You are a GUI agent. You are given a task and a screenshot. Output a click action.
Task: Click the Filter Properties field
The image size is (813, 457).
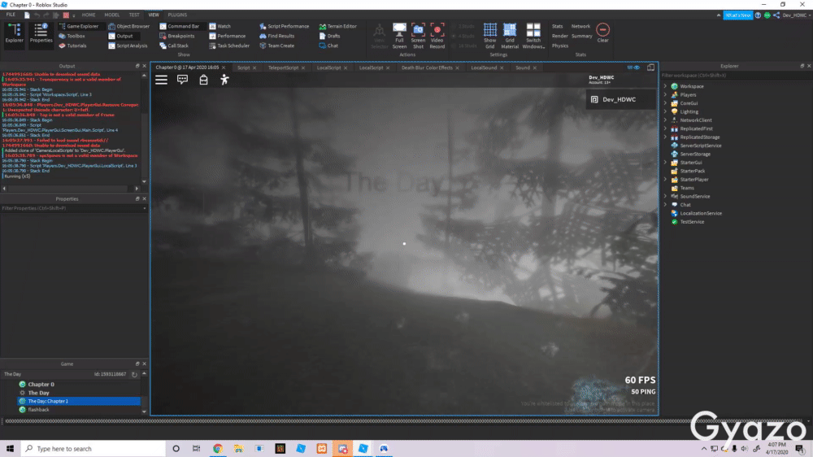72,208
